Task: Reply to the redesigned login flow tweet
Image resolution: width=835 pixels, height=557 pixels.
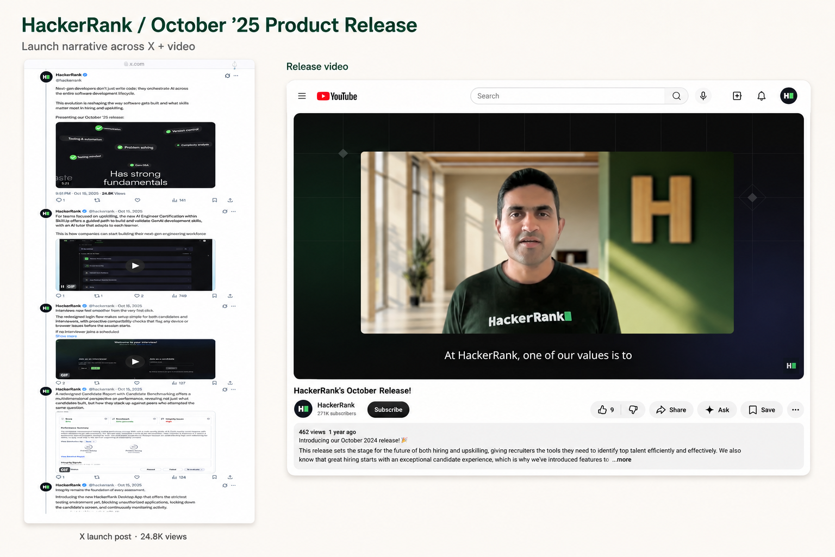Action: tap(59, 383)
